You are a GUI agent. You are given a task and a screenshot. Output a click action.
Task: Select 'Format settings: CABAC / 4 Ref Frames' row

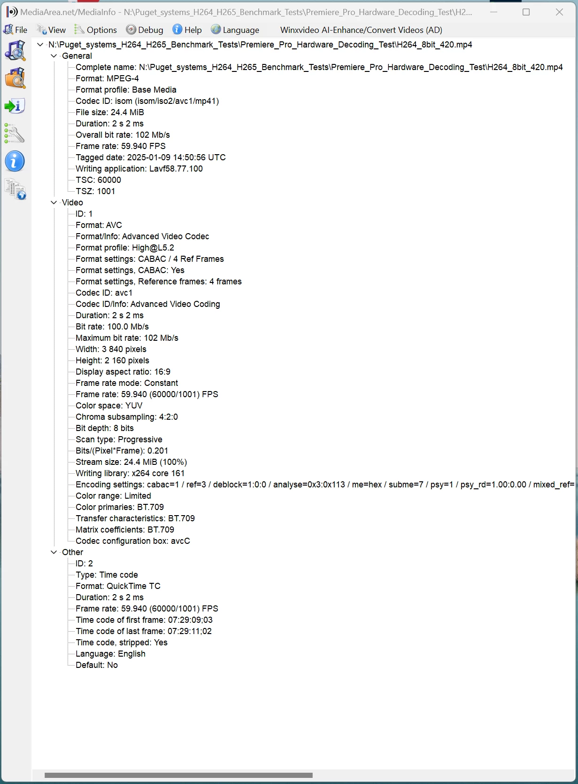click(150, 259)
